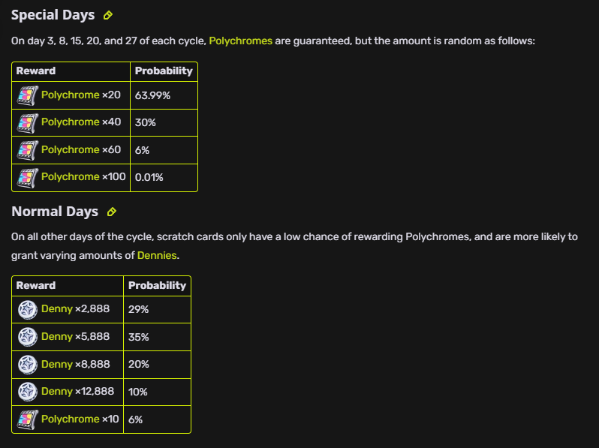
Task: Click the Polychrome ×10 film icon
Action: pos(28,419)
